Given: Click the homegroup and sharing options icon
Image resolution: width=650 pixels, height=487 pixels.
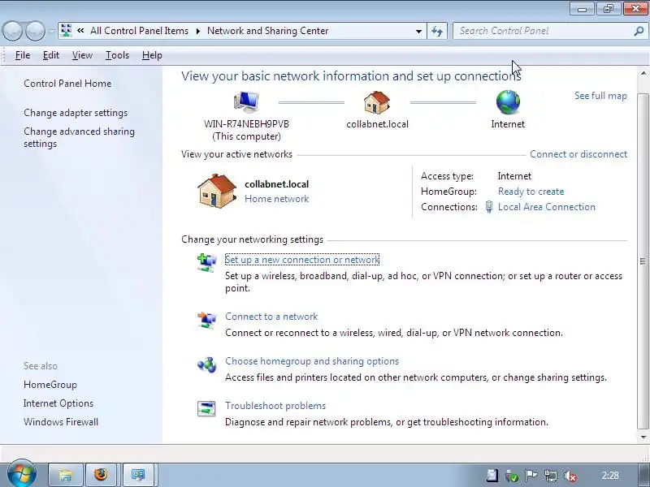Looking at the screenshot, I should click(206, 364).
